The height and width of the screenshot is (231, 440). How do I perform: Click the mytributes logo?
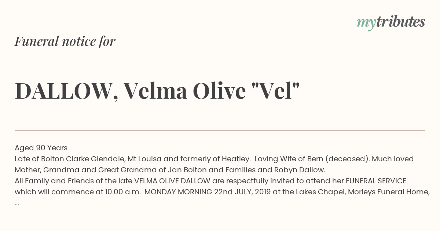pyautogui.click(x=391, y=22)
